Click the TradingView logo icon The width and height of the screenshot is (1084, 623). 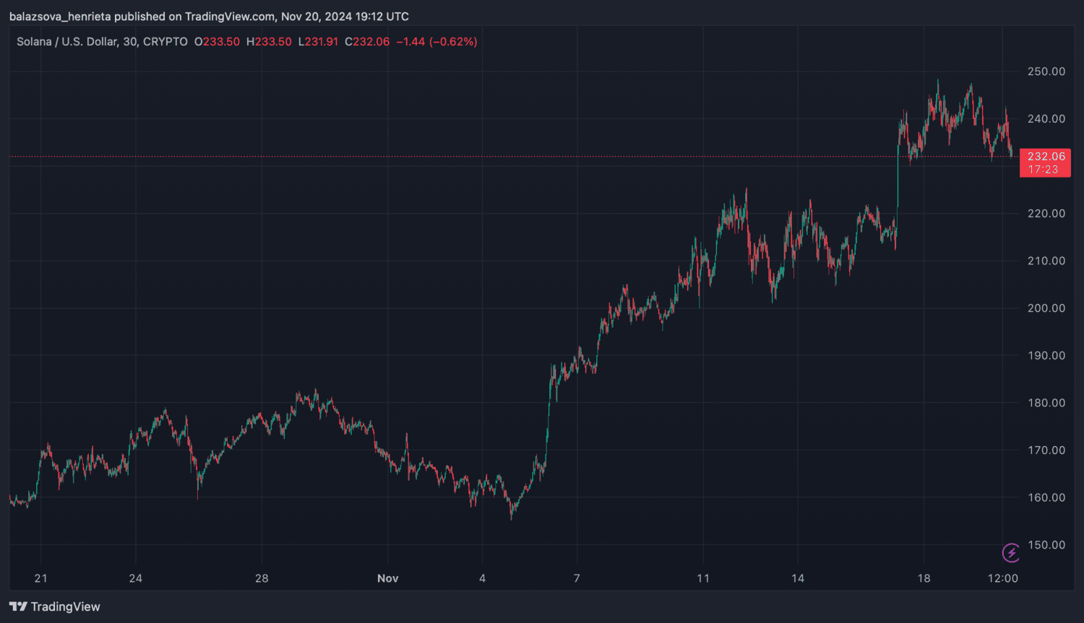click(x=18, y=606)
